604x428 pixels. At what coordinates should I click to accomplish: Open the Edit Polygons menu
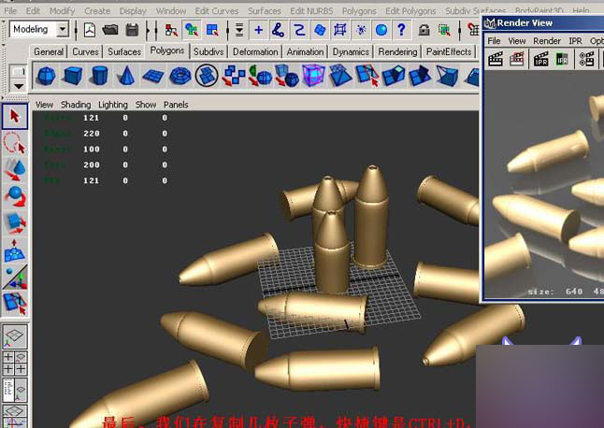410,11
